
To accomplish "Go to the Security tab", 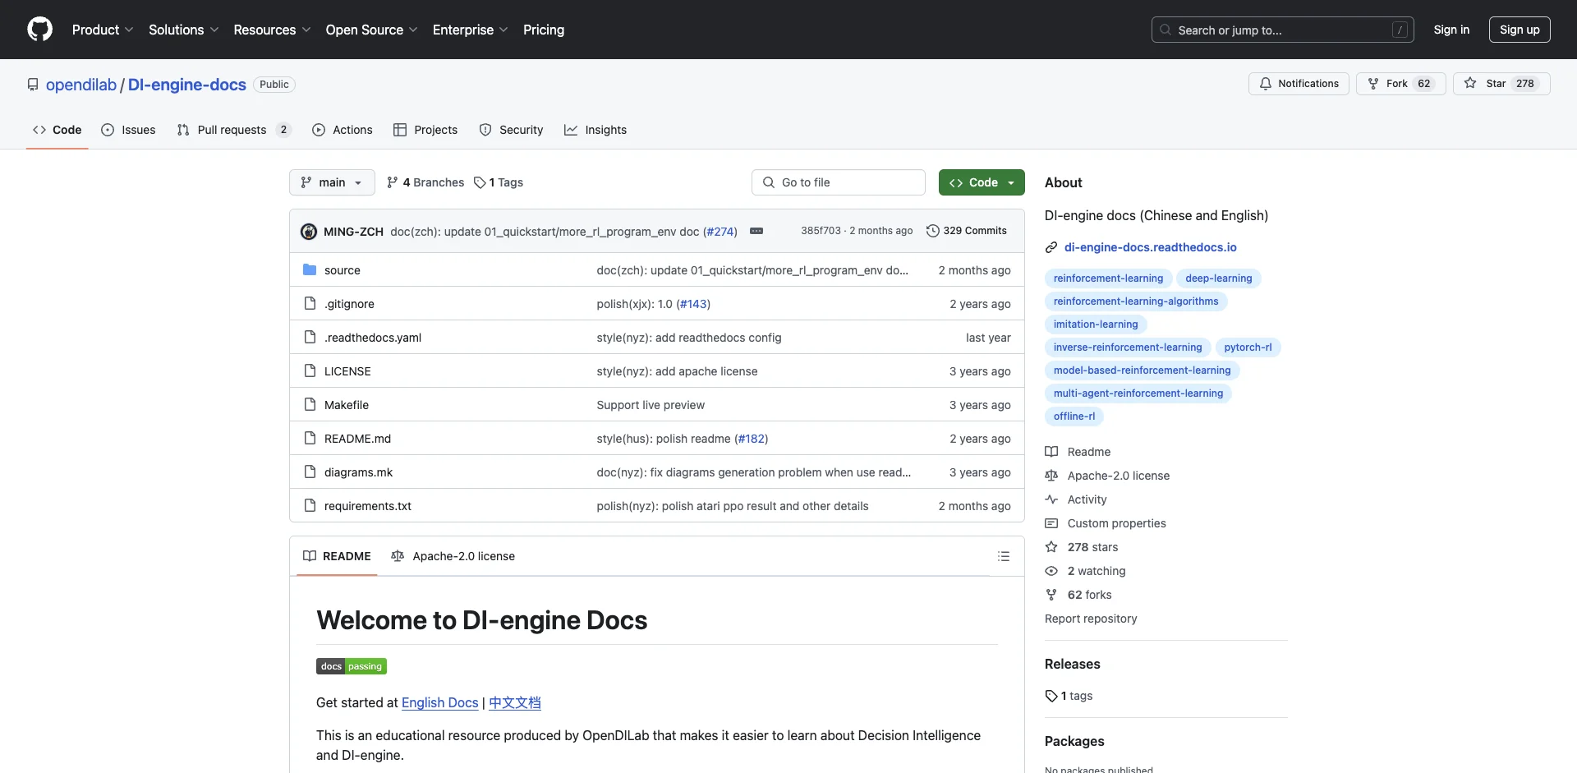I will 511,130.
